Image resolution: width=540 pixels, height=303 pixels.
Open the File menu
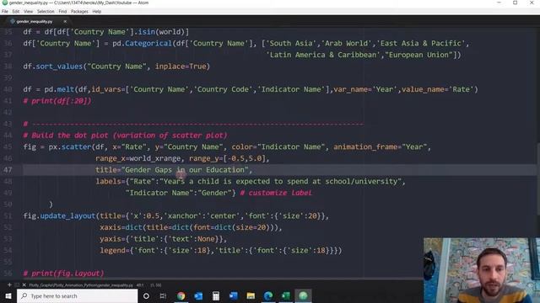tap(5, 11)
